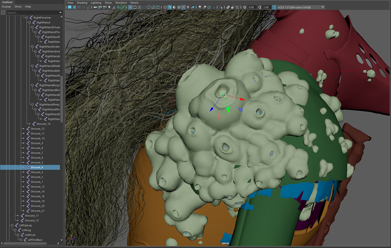Click the grid display icon
The image size is (391, 248).
[130, 7]
